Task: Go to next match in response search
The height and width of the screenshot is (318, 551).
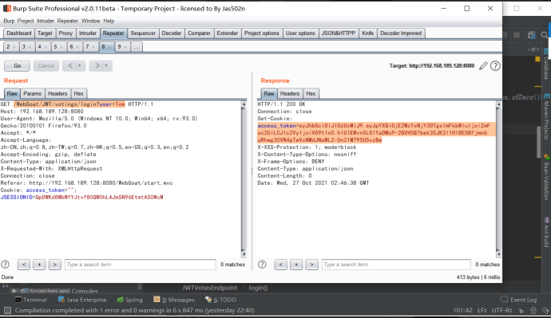Action: coord(311,265)
